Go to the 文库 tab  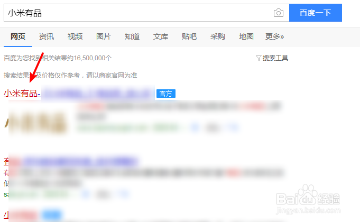click(x=161, y=36)
